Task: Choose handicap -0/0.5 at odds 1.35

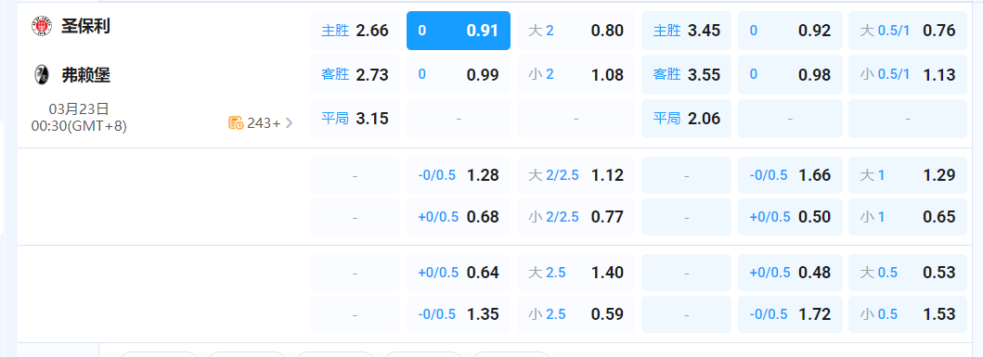Action: [459, 313]
